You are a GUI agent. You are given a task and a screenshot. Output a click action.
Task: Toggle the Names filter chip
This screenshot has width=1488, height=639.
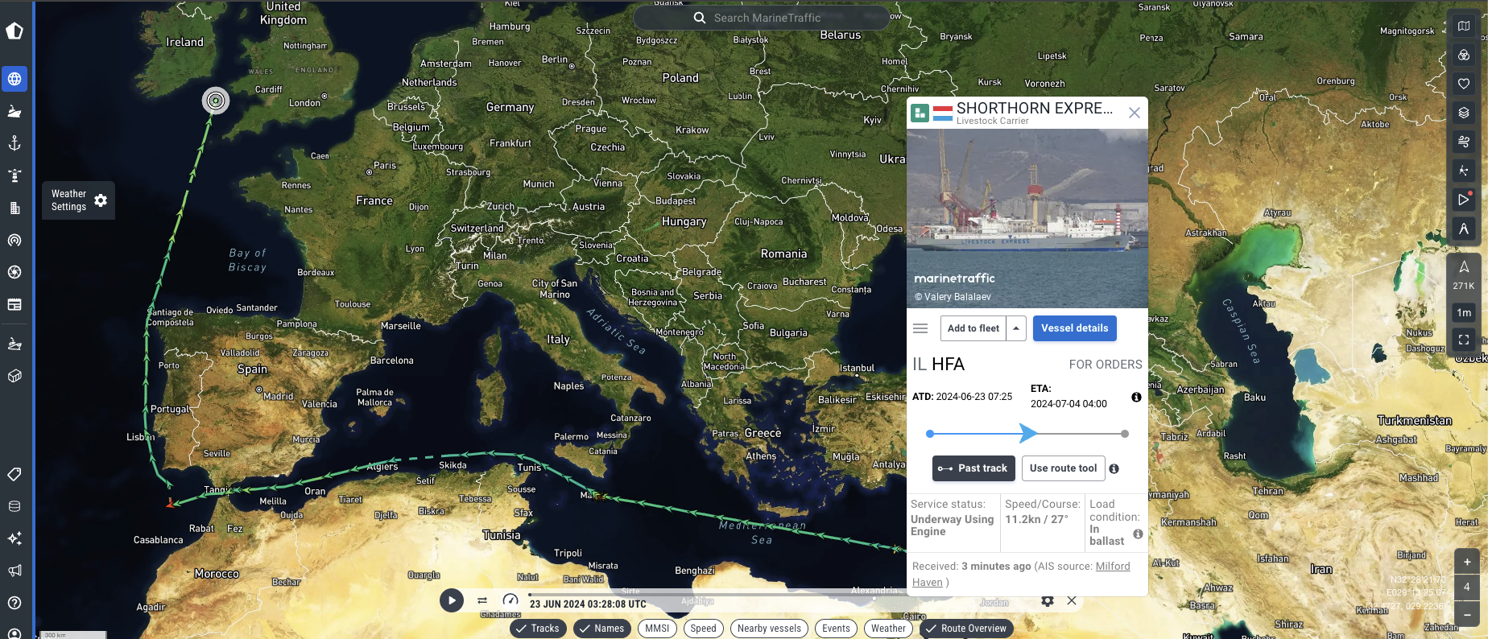click(x=601, y=629)
